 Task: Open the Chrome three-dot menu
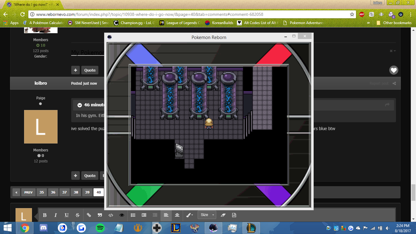point(410,14)
